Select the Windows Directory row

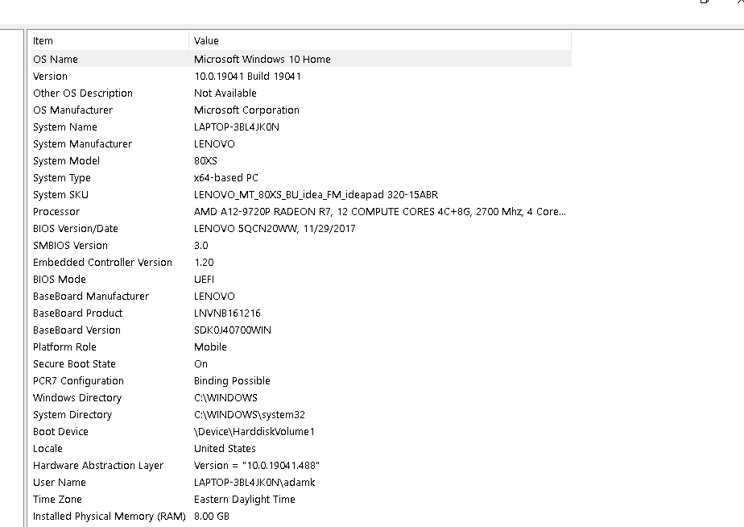click(x=301, y=398)
